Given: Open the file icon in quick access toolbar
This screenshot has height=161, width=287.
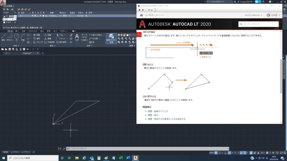Looking at the screenshot, I should coord(6,49).
